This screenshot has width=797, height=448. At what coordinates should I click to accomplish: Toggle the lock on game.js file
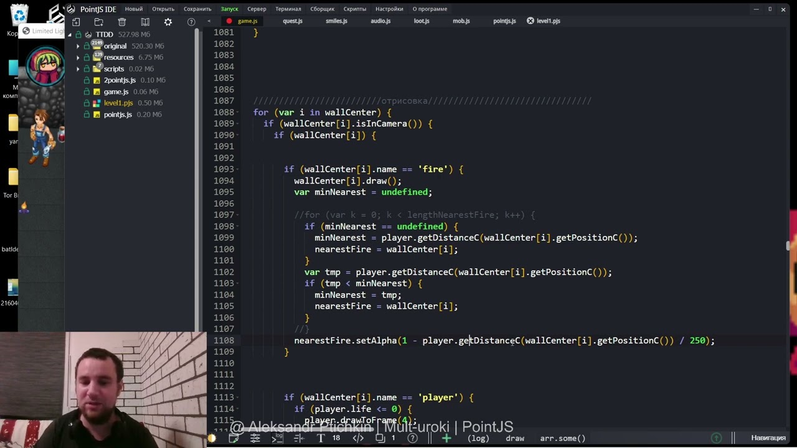pyautogui.click(x=88, y=91)
